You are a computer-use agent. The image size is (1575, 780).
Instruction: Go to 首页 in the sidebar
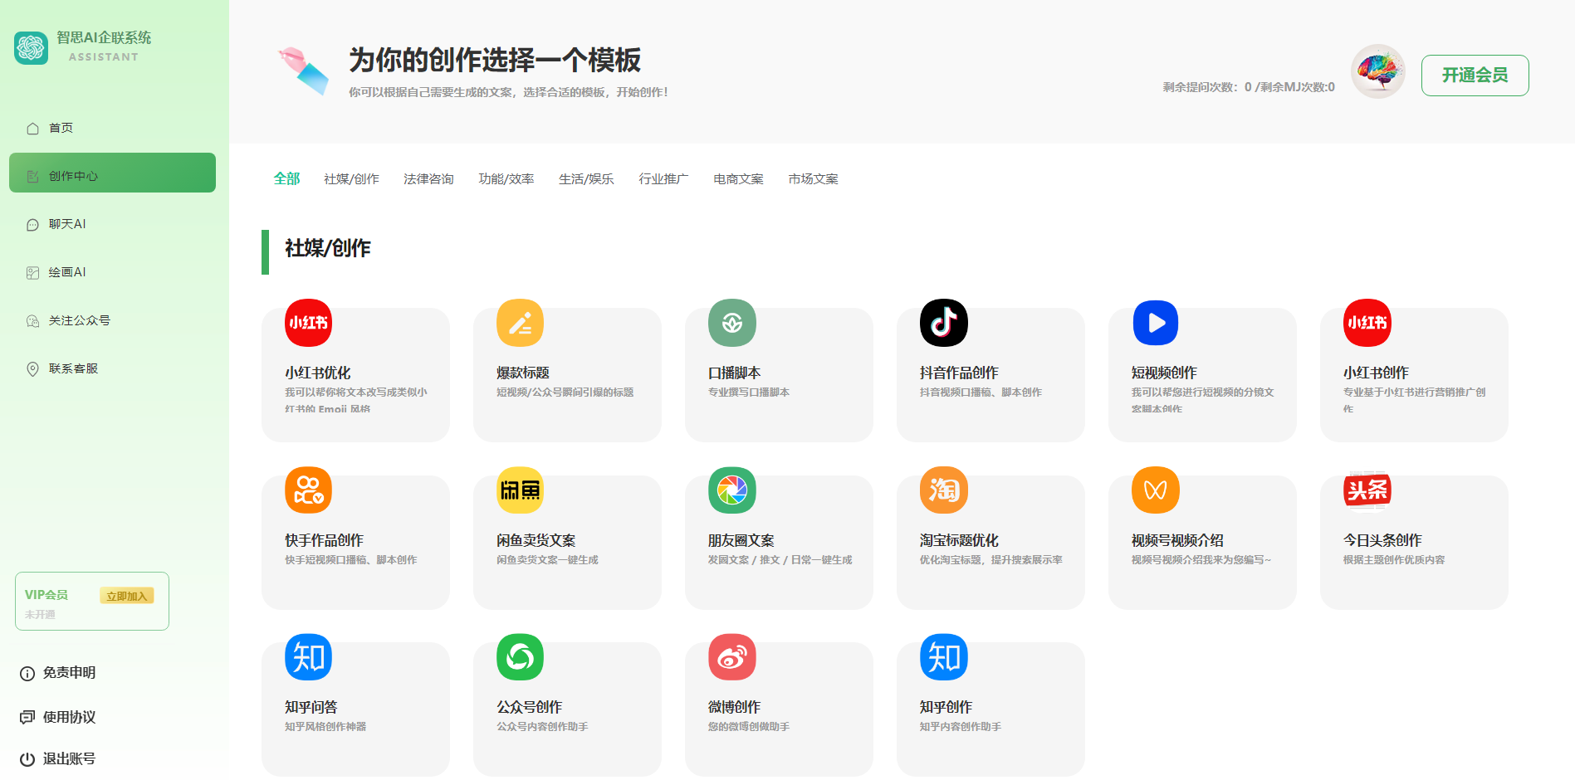(61, 128)
